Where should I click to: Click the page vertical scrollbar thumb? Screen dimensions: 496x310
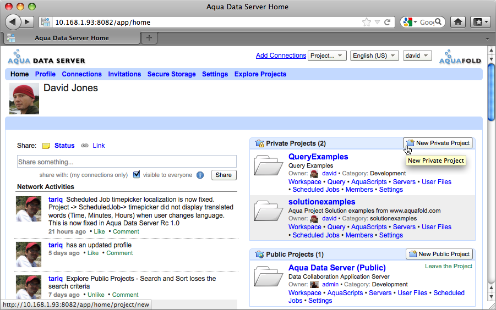(x=491, y=92)
